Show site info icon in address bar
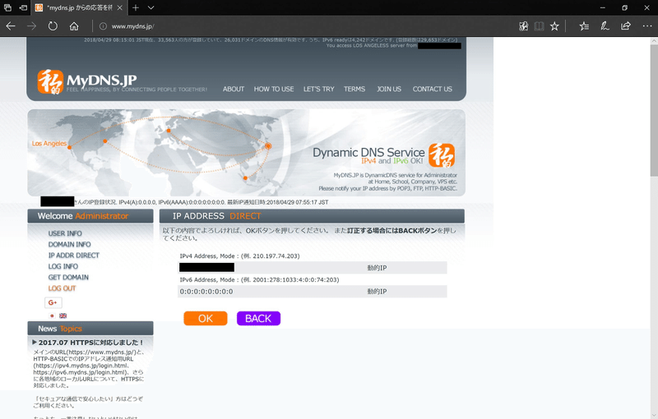Image resolution: width=658 pixels, height=419 pixels. [102, 26]
